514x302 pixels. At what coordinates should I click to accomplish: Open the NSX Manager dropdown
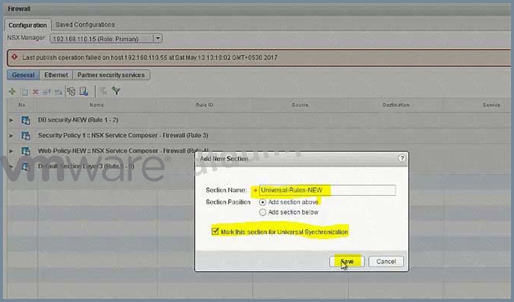tap(158, 38)
